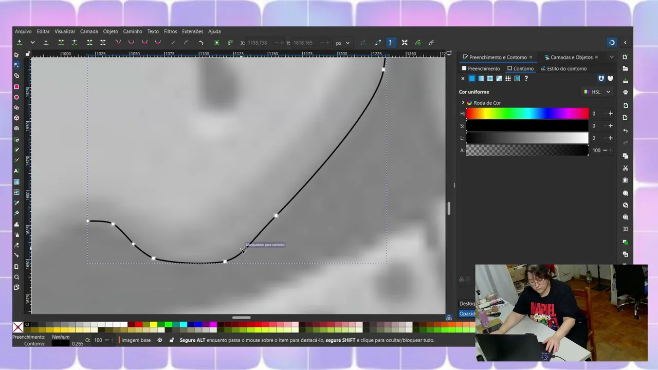The image size is (658, 370).
Task: Select the Unset paint question mark option
Action: 526,79
